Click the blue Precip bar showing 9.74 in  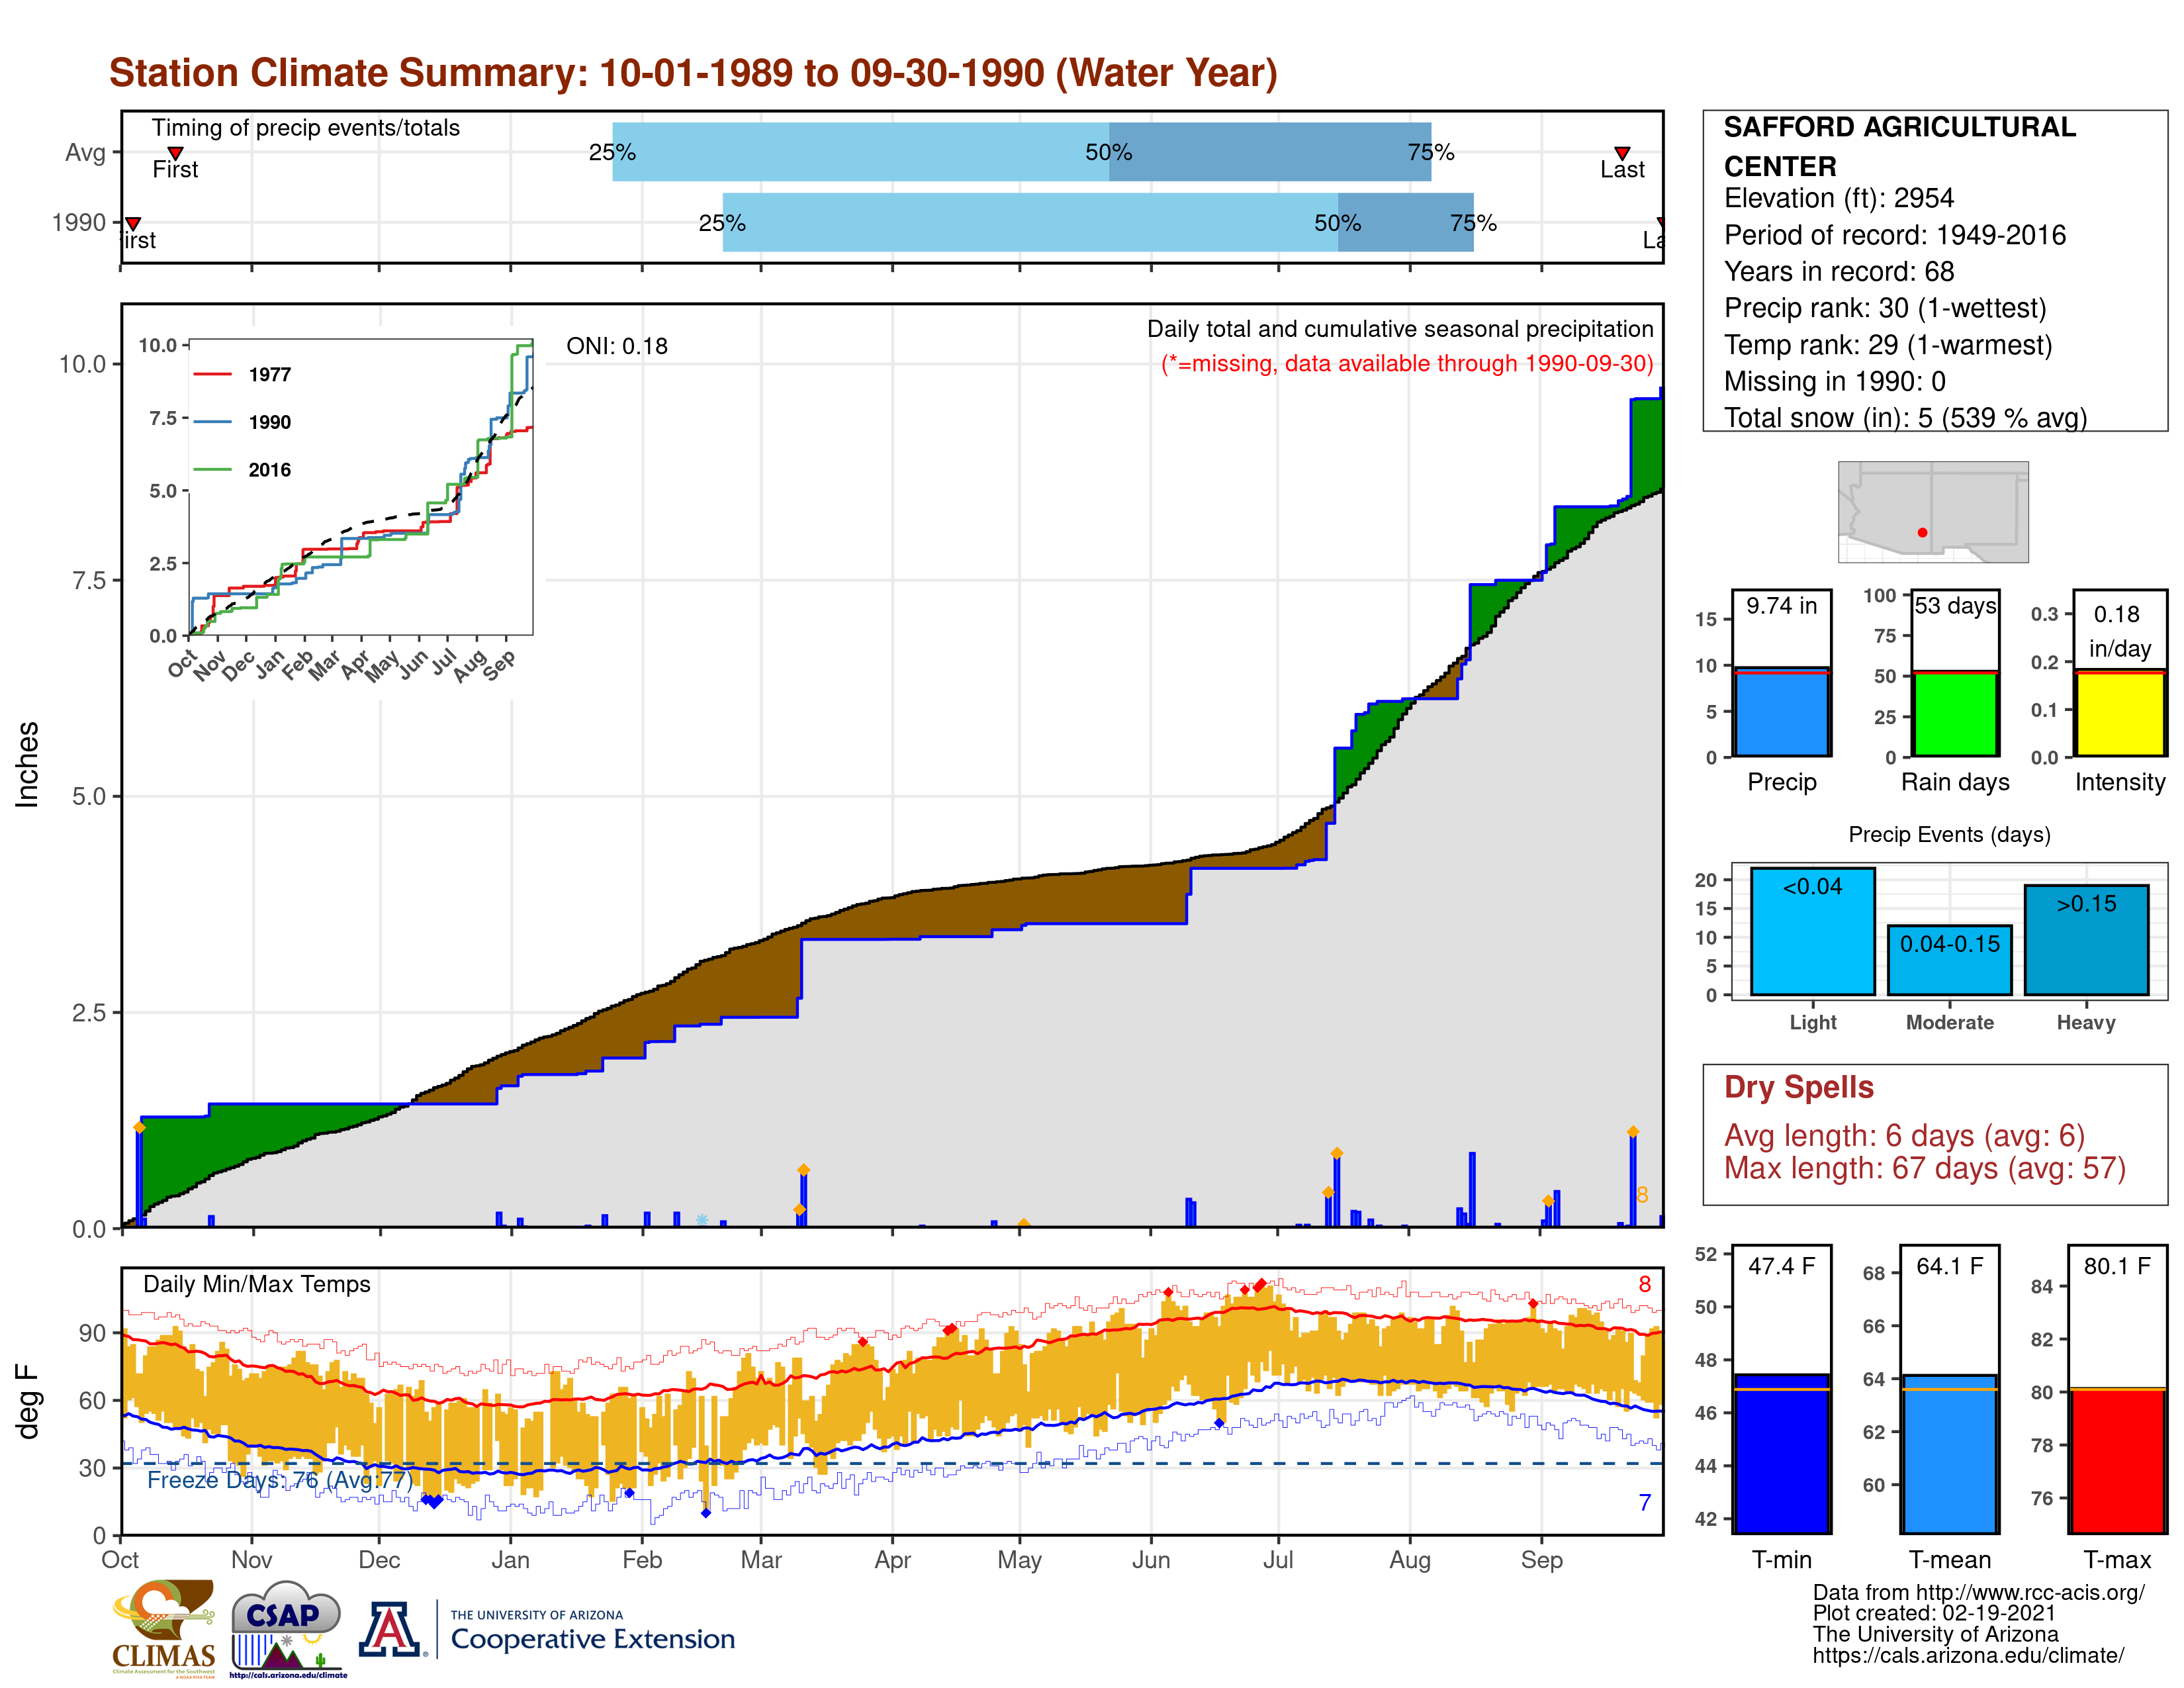click(x=1781, y=712)
